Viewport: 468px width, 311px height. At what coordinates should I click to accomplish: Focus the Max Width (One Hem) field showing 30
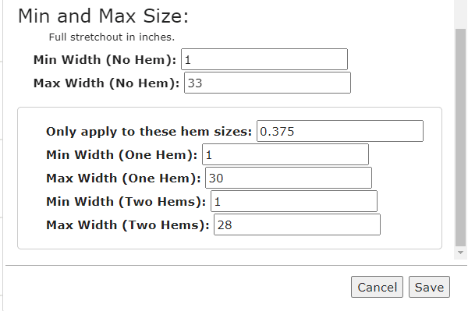coord(289,178)
